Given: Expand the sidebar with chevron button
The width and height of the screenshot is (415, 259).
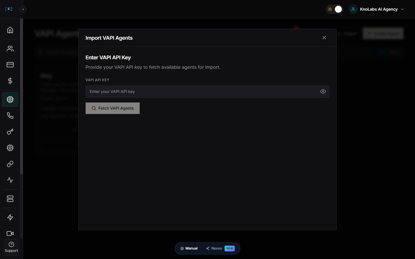Looking at the screenshot, I should click(23, 9).
